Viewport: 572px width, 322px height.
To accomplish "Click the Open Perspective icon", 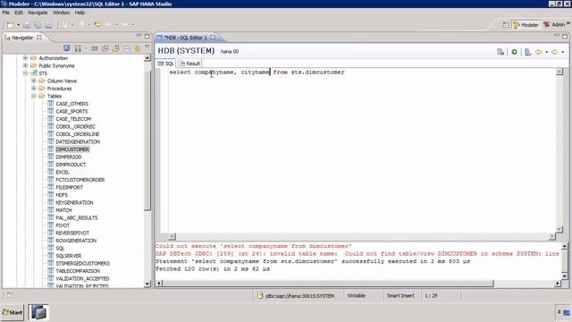I will point(506,25).
